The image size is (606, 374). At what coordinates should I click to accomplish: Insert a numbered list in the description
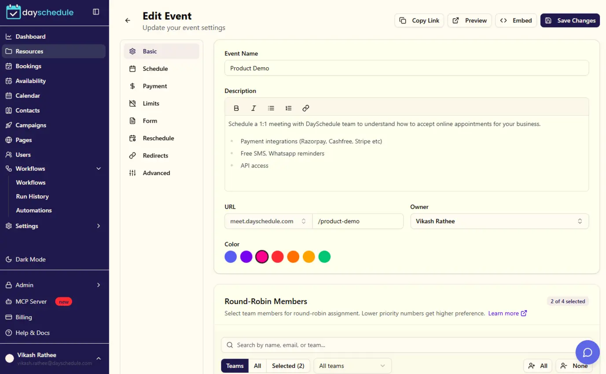[x=288, y=108]
